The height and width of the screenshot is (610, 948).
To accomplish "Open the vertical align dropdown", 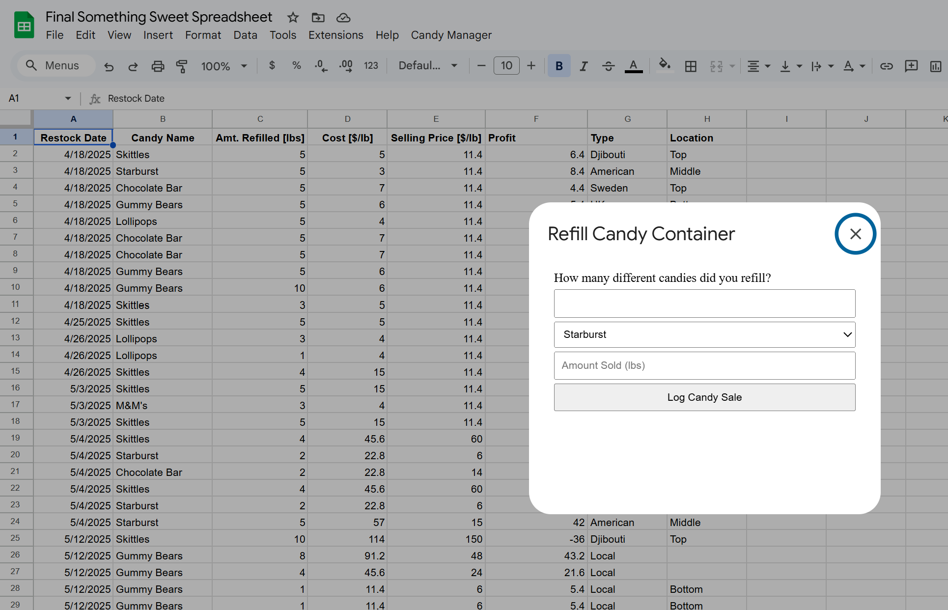I will point(791,66).
